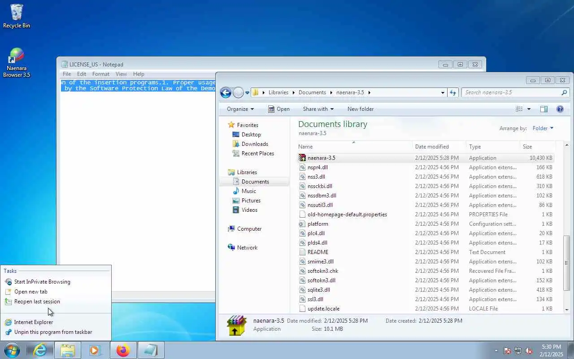Sort by Size column header

click(x=538, y=147)
